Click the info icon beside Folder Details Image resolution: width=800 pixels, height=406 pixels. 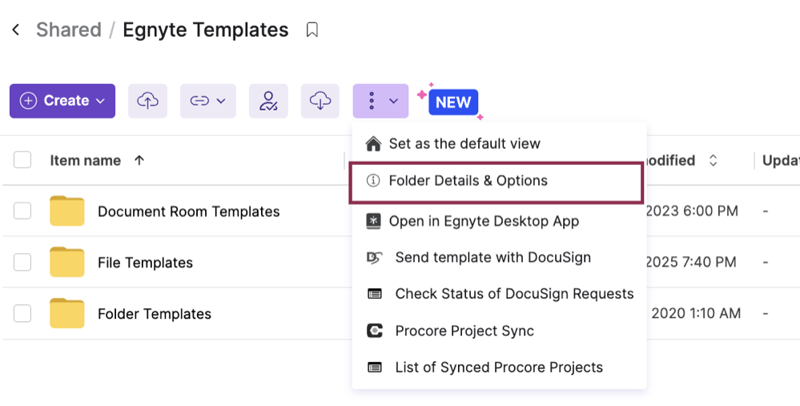[x=373, y=180]
